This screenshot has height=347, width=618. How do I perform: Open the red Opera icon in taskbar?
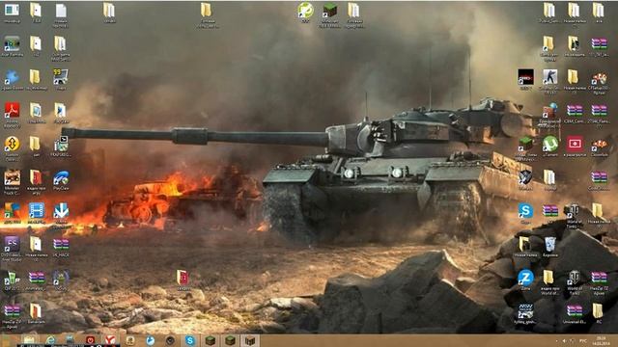pos(90,340)
